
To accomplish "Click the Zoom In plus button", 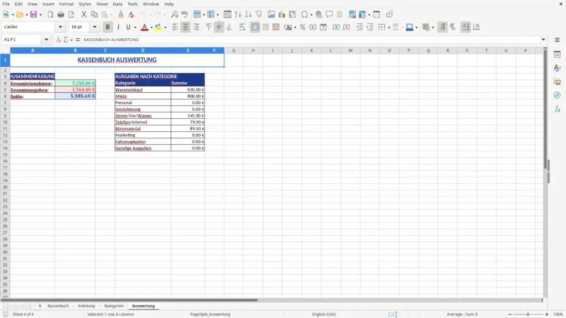I will click(x=547, y=314).
